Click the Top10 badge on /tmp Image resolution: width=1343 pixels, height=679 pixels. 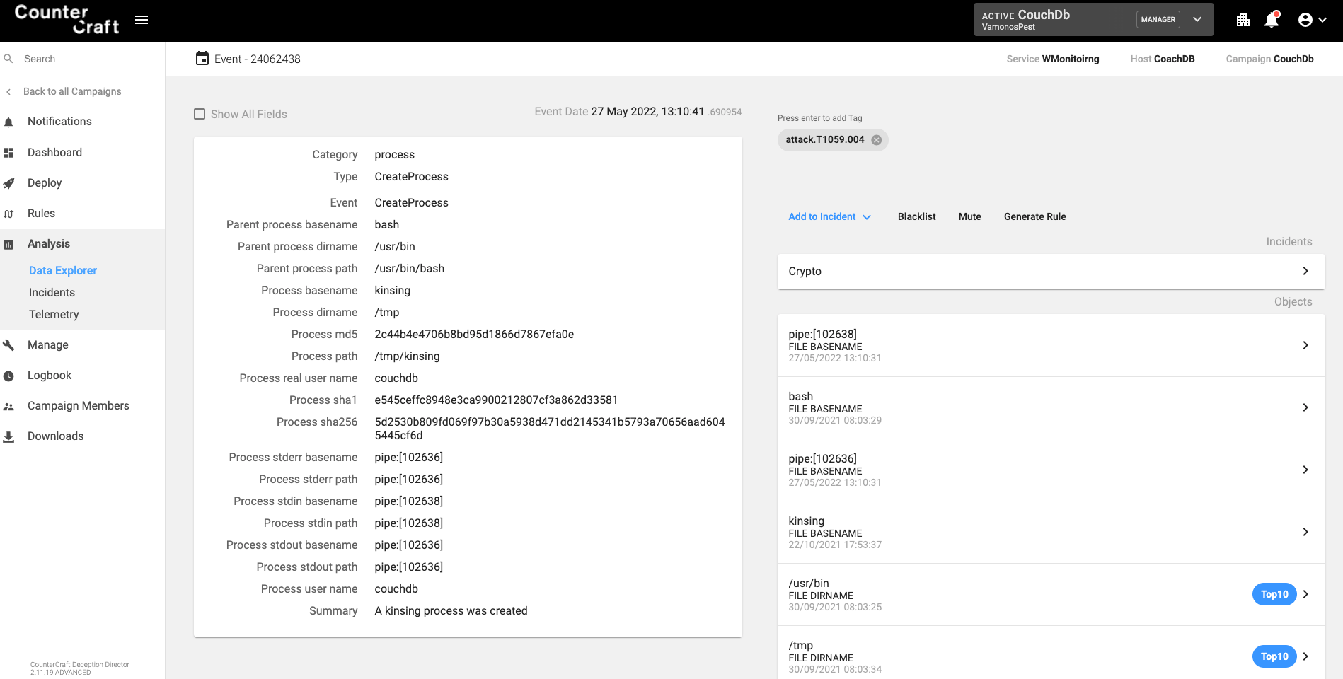point(1274,656)
